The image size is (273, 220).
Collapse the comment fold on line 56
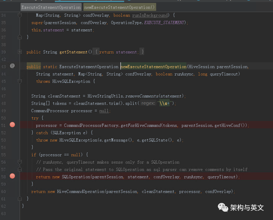click(x=20, y=162)
